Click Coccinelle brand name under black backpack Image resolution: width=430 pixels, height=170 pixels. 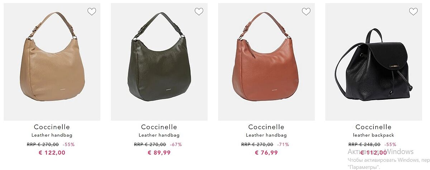(373, 127)
